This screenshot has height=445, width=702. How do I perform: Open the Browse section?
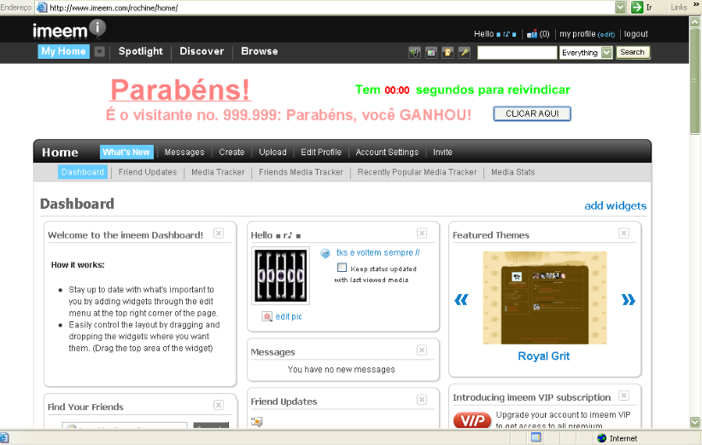point(260,51)
